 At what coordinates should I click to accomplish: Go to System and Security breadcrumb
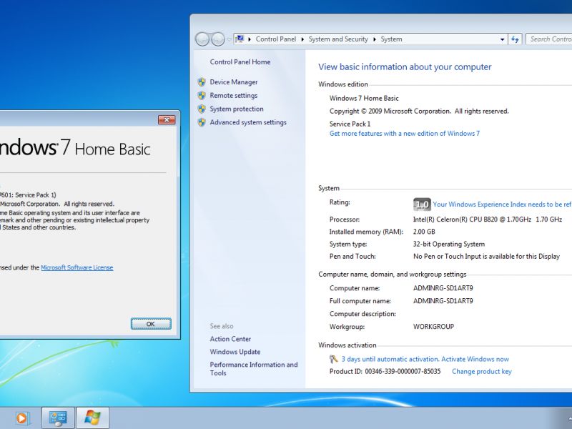[x=338, y=39]
